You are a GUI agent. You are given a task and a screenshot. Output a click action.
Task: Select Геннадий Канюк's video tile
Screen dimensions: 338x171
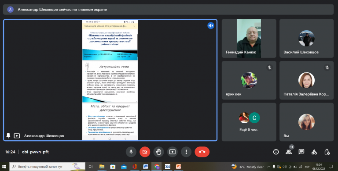[x=249, y=38]
